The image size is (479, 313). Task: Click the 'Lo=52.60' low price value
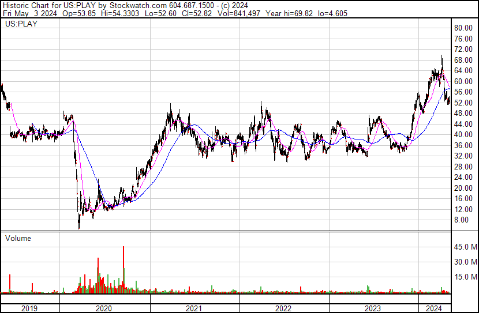160,13
